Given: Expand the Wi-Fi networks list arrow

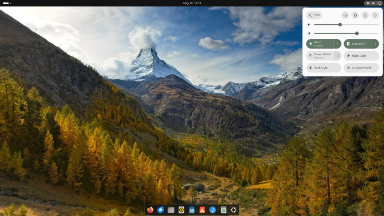Looking at the screenshot, I should click(338, 44).
